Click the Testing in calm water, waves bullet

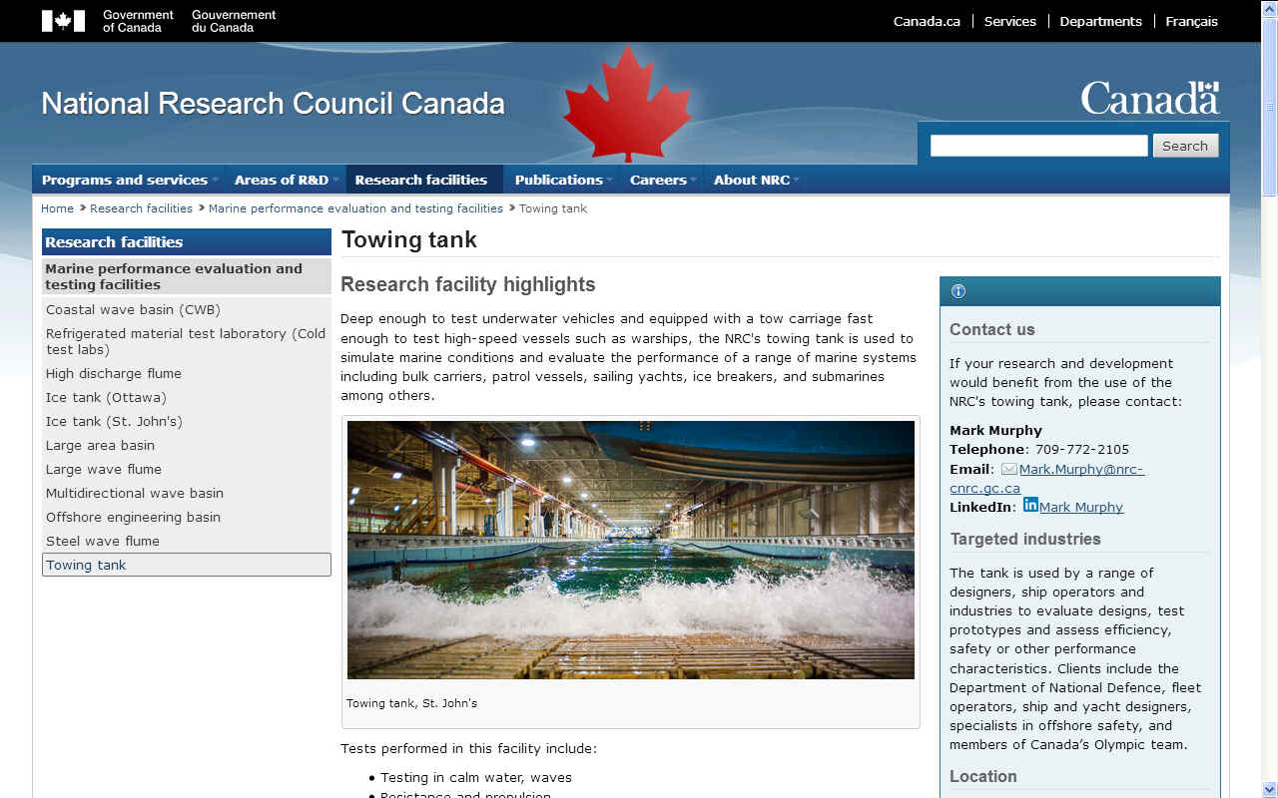pyautogui.click(x=476, y=778)
